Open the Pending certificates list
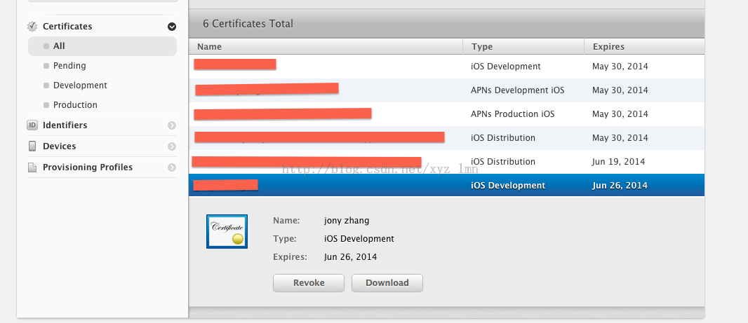This screenshot has height=323, width=748. point(69,66)
